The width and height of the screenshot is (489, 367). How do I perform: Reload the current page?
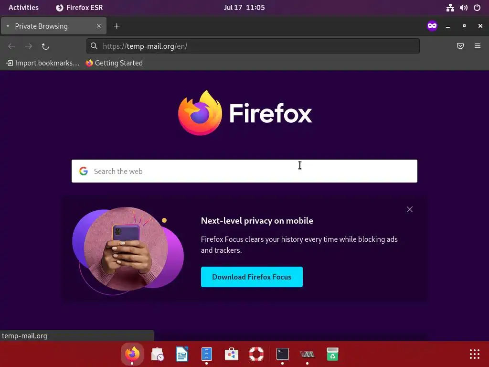pyautogui.click(x=45, y=46)
